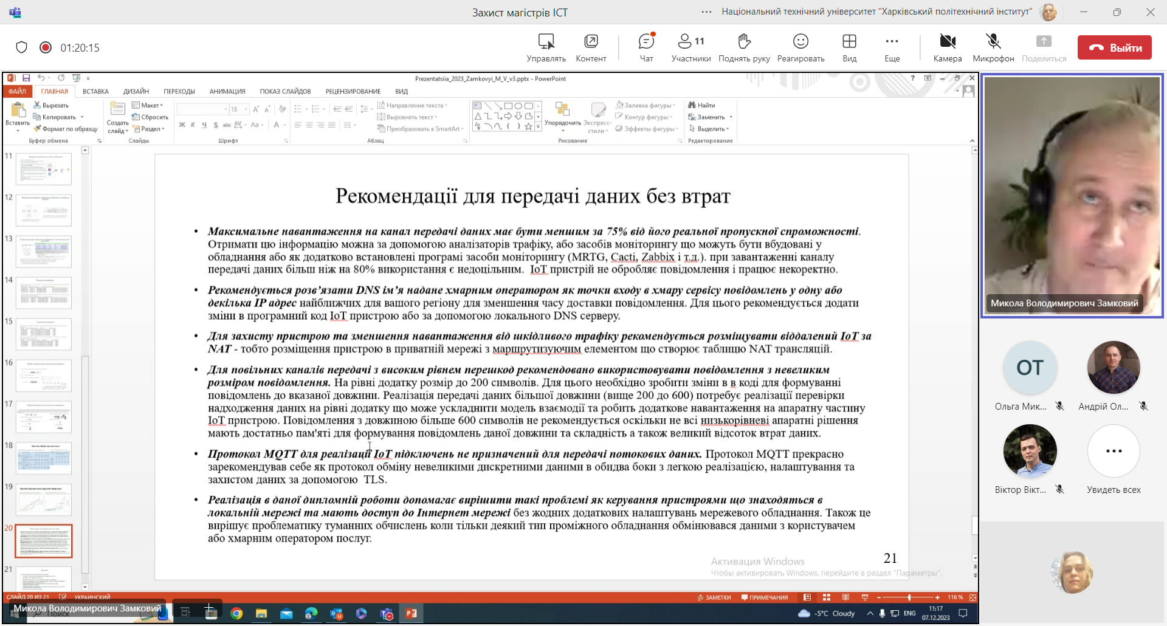Open the Content sharing popout icon
This screenshot has height=626, width=1167.
coord(591,47)
